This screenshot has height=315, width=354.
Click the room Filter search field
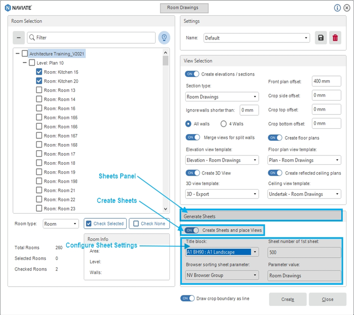[92, 37]
